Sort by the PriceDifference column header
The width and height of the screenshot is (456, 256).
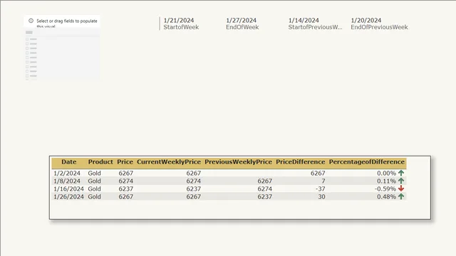point(301,162)
